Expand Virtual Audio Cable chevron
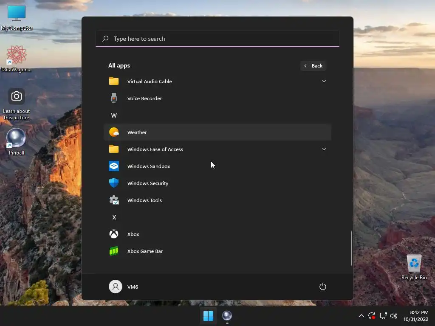 [324, 81]
